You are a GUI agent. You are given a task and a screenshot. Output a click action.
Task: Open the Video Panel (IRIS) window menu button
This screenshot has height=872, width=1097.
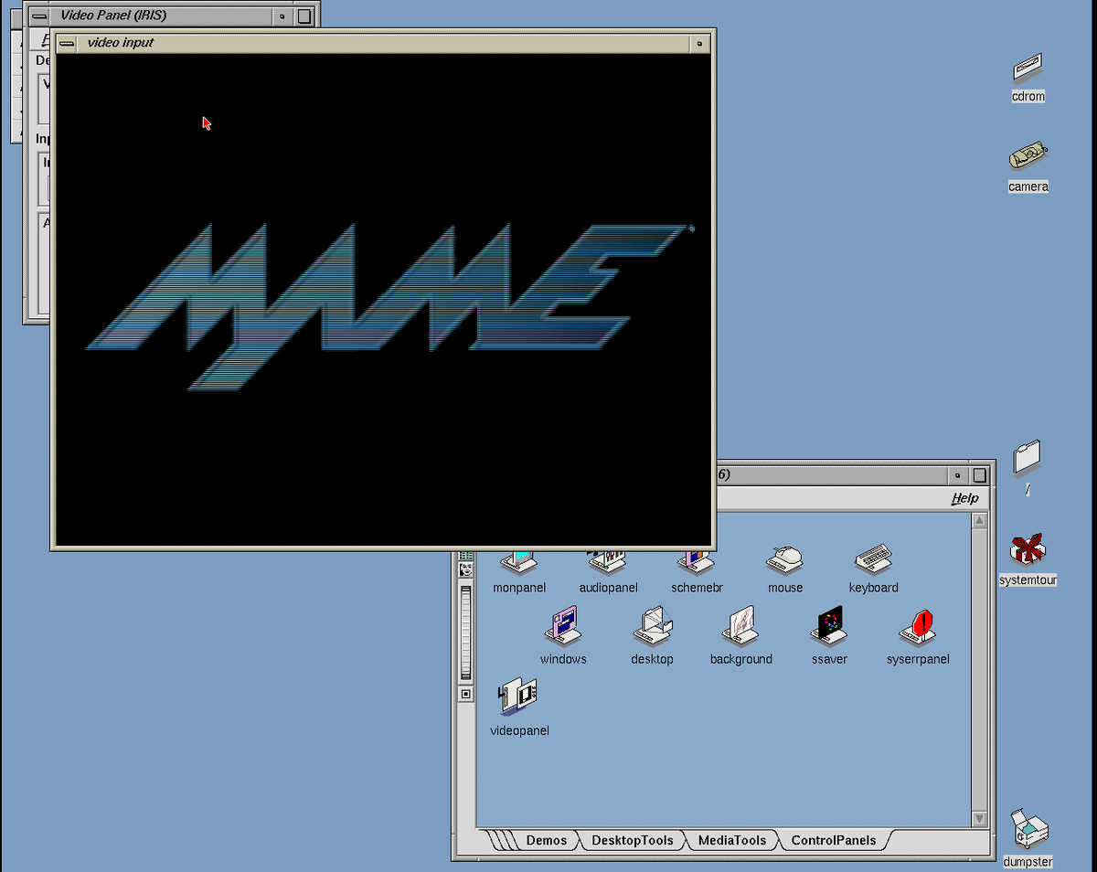click(39, 16)
